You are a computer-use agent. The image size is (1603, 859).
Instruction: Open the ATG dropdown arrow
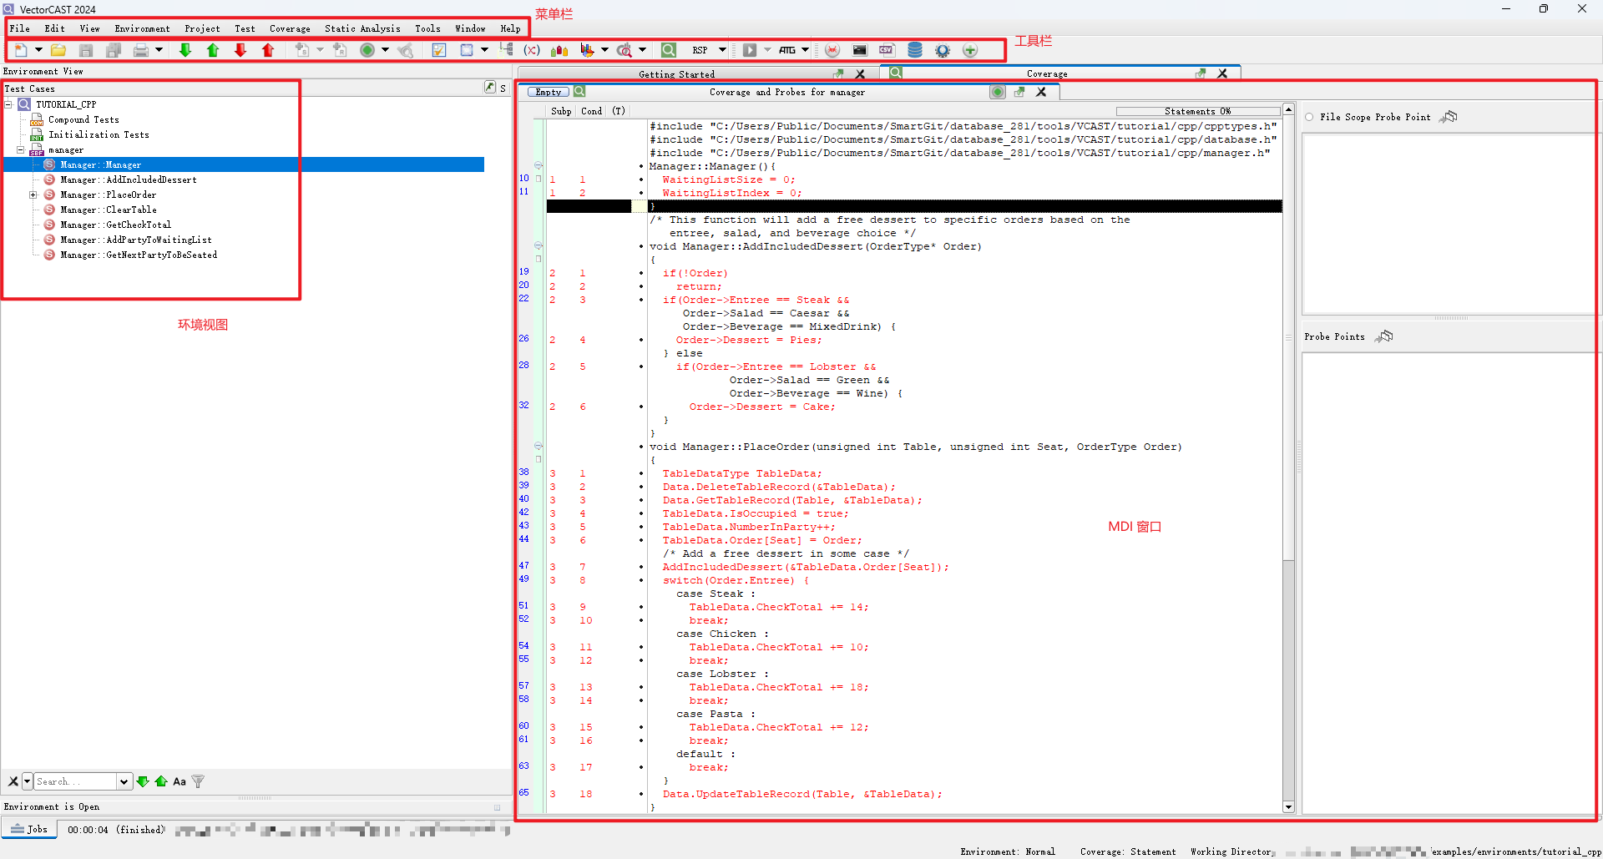[805, 50]
